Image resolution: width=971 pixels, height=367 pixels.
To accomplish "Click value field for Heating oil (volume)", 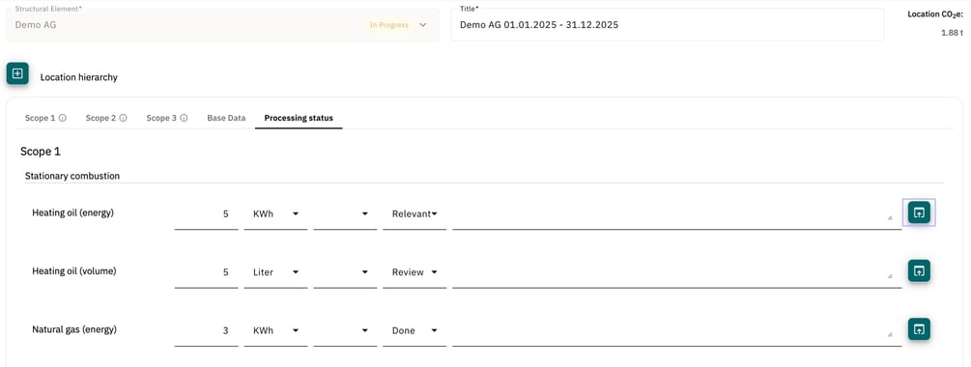I will [206, 272].
